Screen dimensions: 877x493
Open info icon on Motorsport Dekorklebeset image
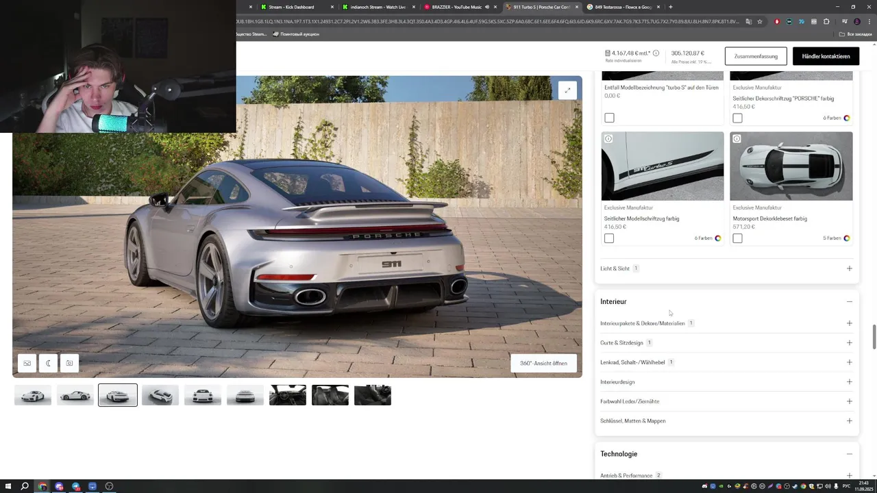737,139
